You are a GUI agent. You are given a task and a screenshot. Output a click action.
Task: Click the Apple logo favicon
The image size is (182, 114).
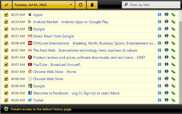click(x=30, y=15)
